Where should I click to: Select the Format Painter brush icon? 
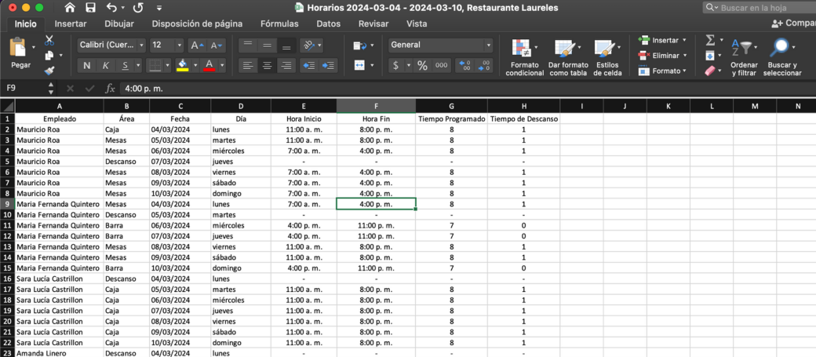coord(49,71)
